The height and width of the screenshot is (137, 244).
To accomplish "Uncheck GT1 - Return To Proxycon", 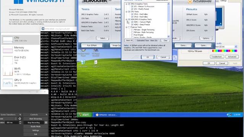I will [132, 6].
